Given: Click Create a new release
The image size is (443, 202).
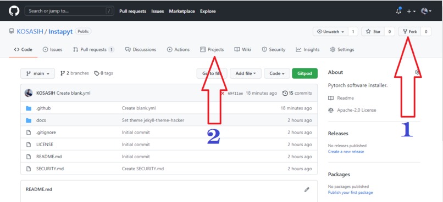Looking at the screenshot, I should pos(346,151).
